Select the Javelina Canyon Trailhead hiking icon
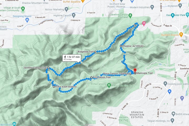 (130, 16)
